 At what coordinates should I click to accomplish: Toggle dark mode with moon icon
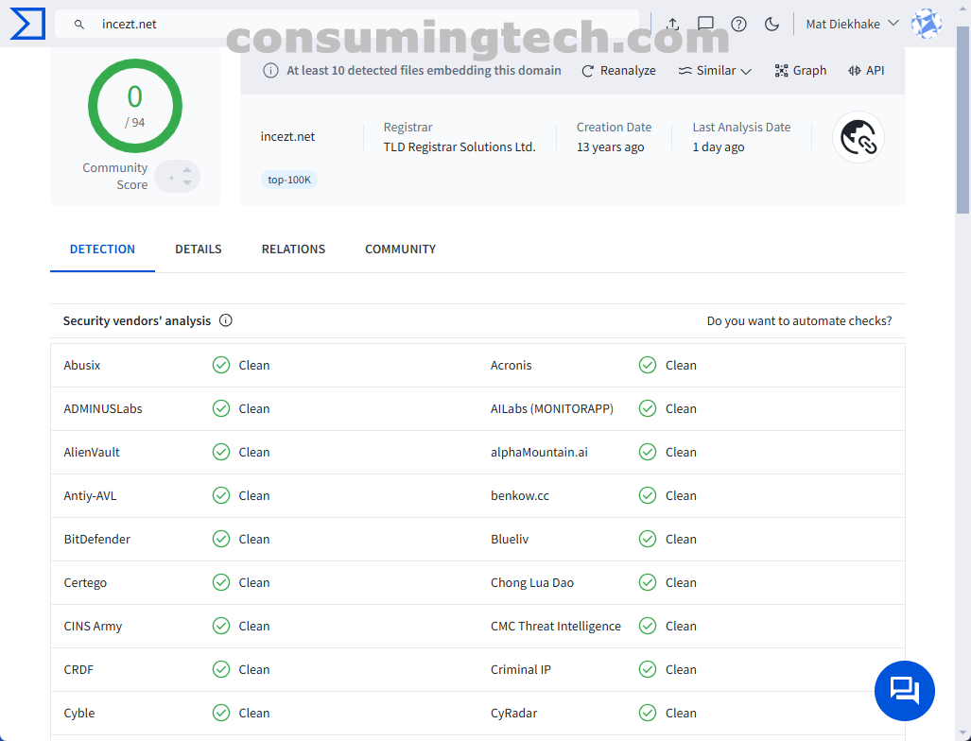pos(772,24)
